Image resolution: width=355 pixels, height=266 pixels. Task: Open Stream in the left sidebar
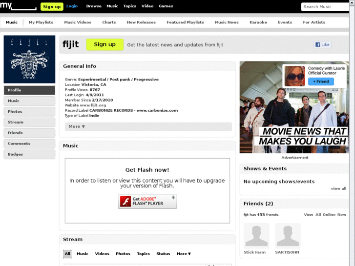[x=29, y=122]
